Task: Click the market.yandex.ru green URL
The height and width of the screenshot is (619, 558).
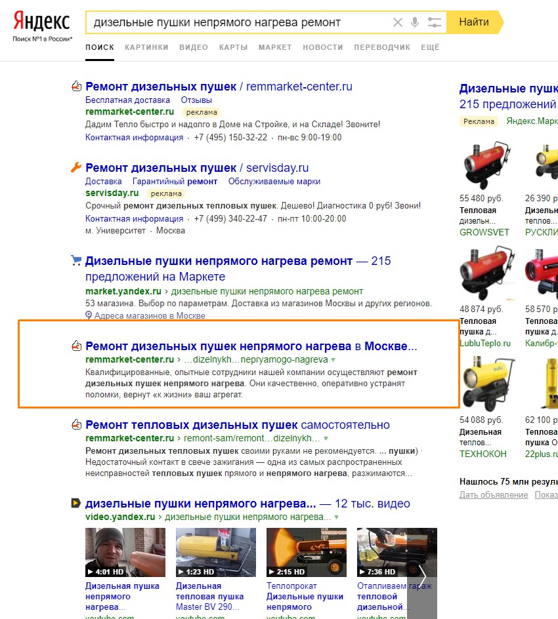Action: click(x=123, y=291)
